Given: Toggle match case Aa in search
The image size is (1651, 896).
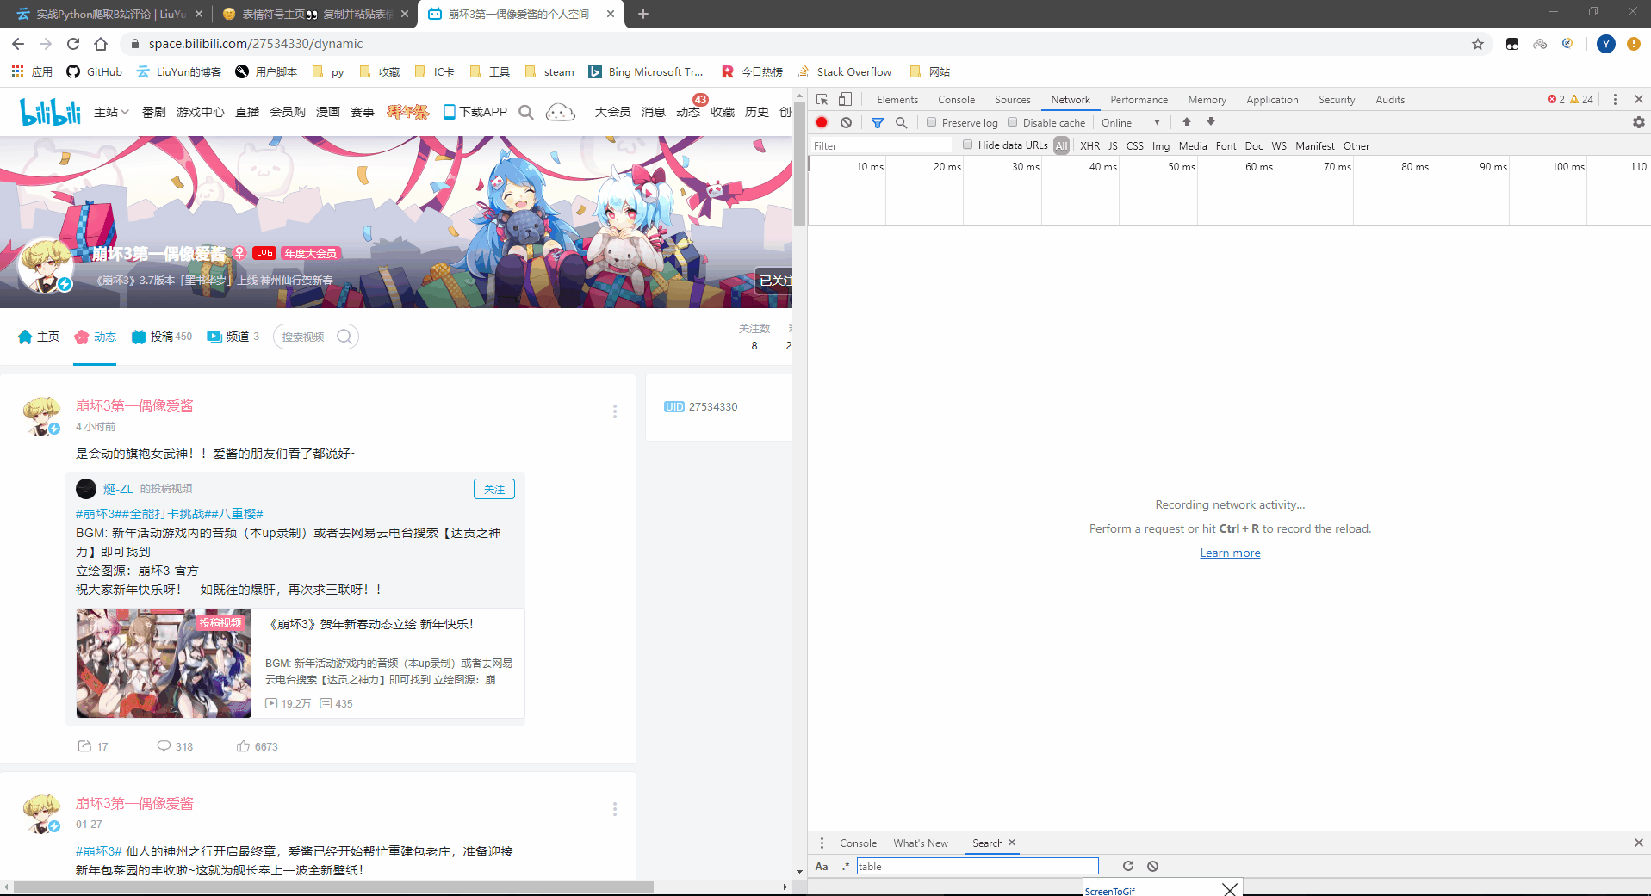Looking at the screenshot, I should [822, 866].
